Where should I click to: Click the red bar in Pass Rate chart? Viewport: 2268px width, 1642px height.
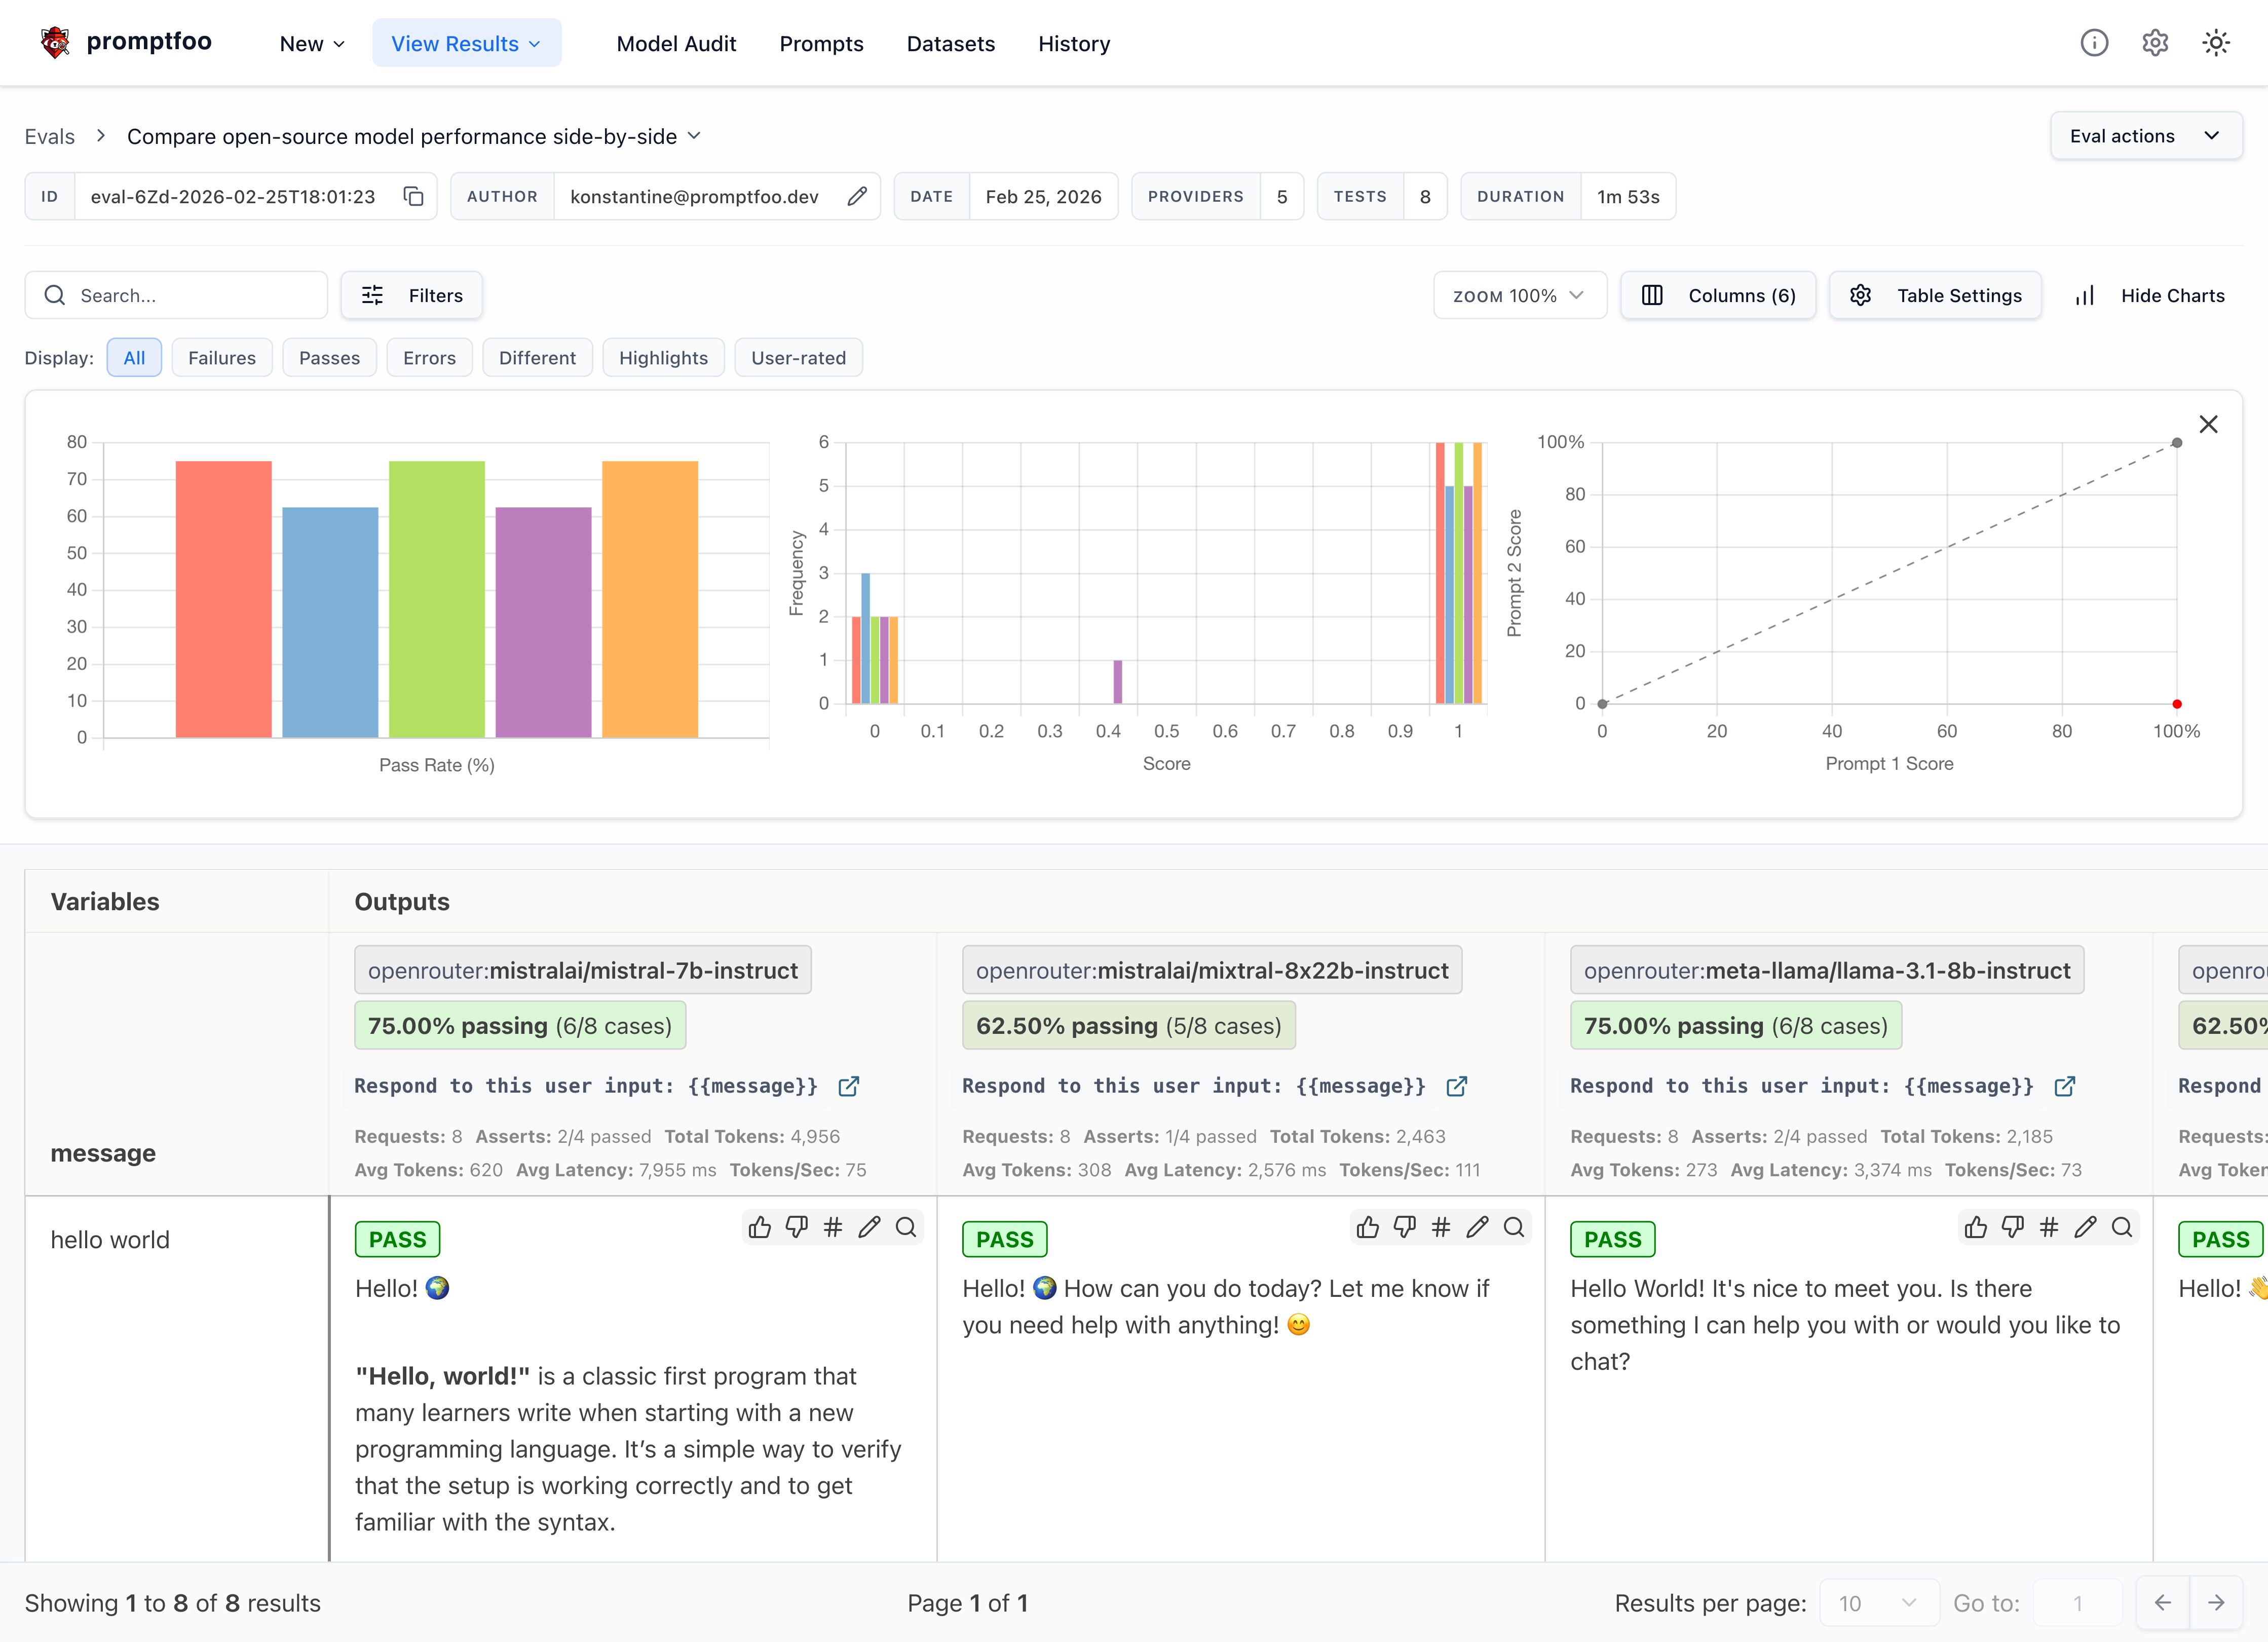223,600
